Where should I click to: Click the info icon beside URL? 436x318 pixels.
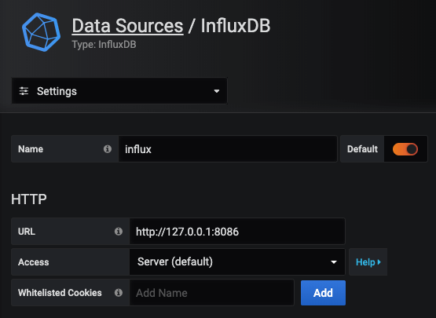click(119, 232)
